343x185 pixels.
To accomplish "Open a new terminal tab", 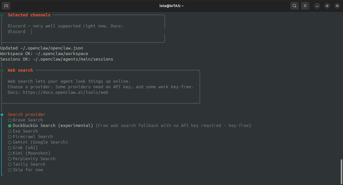I will click(x=6, y=6).
